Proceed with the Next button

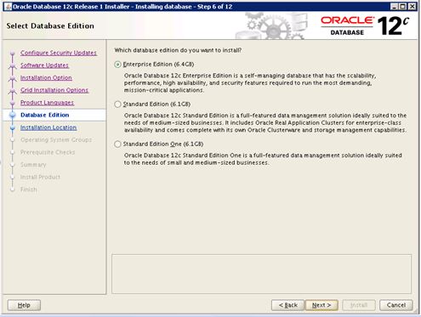click(x=321, y=305)
